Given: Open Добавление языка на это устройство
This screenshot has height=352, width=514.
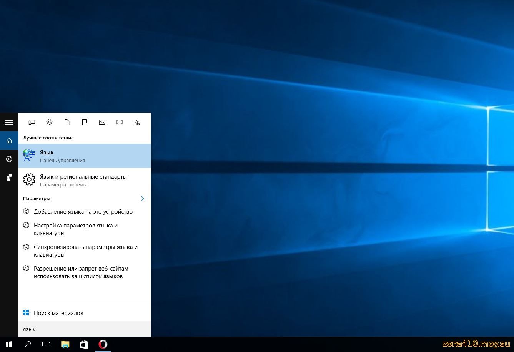Looking at the screenshot, I should pyautogui.click(x=83, y=212).
